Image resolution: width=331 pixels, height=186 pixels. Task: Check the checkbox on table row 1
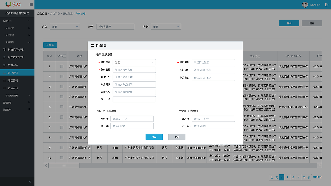(x=61, y=66)
